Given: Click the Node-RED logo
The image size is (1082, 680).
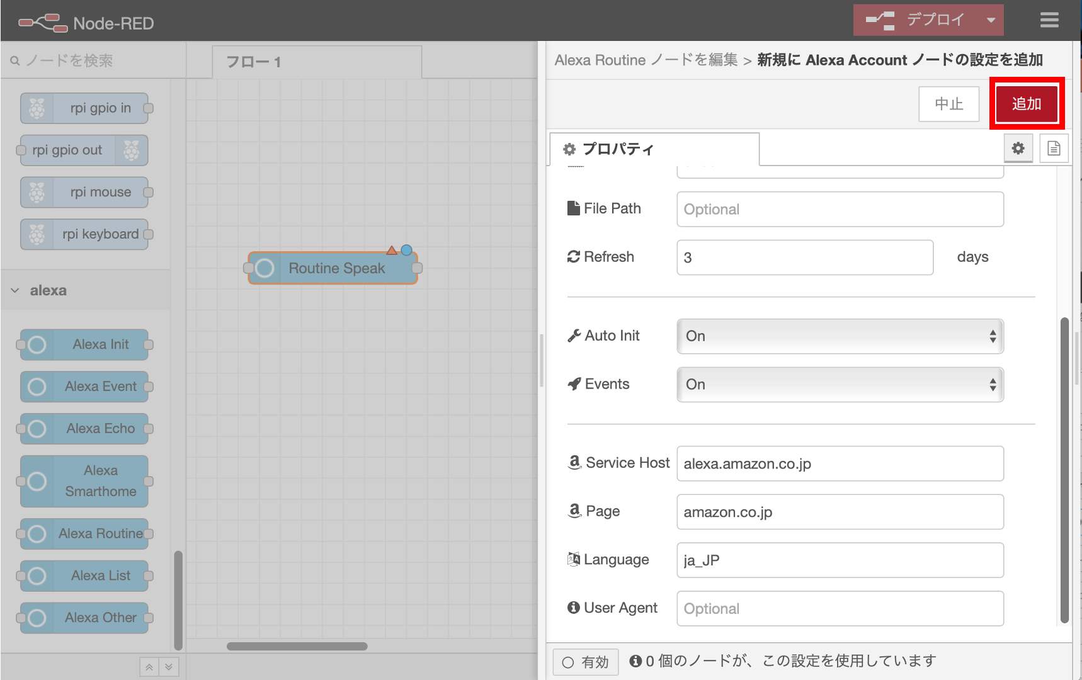Looking at the screenshot, I should pyautogui.click(x=86, y=23).
